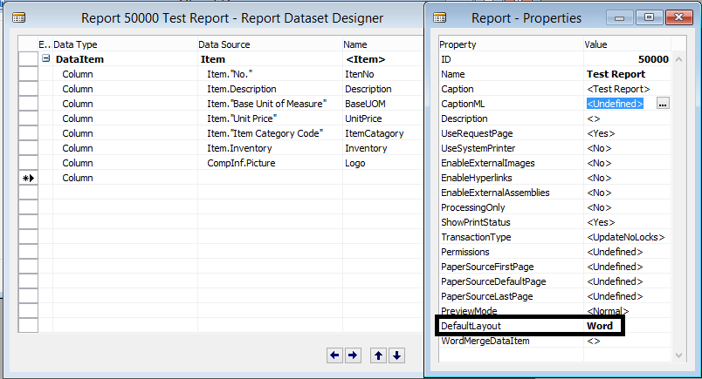The height and width of the screenshot is (379, 702).
Task: Click the indent left arrow button
Action: [x=334, y=355]
